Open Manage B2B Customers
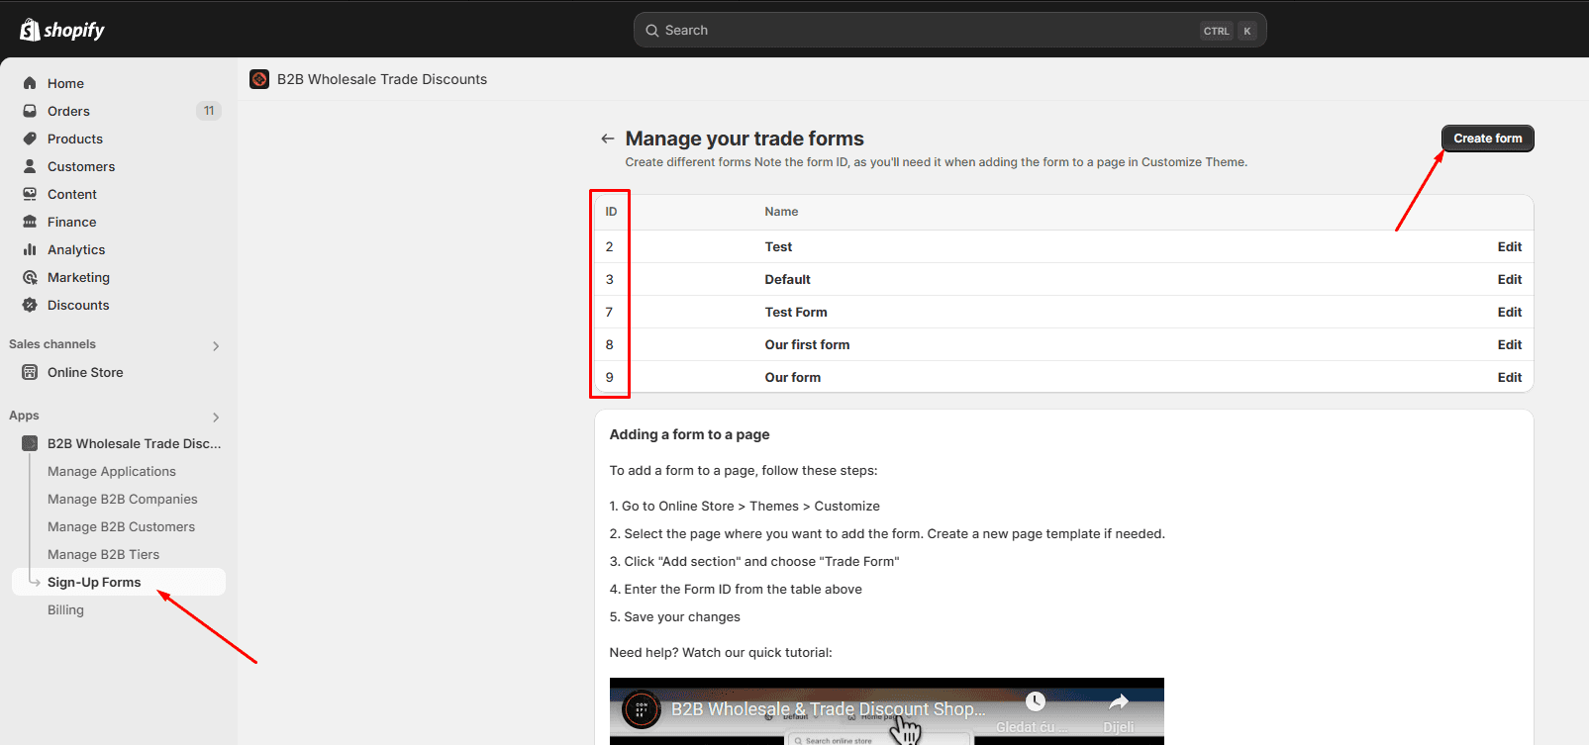 (121, 526)
